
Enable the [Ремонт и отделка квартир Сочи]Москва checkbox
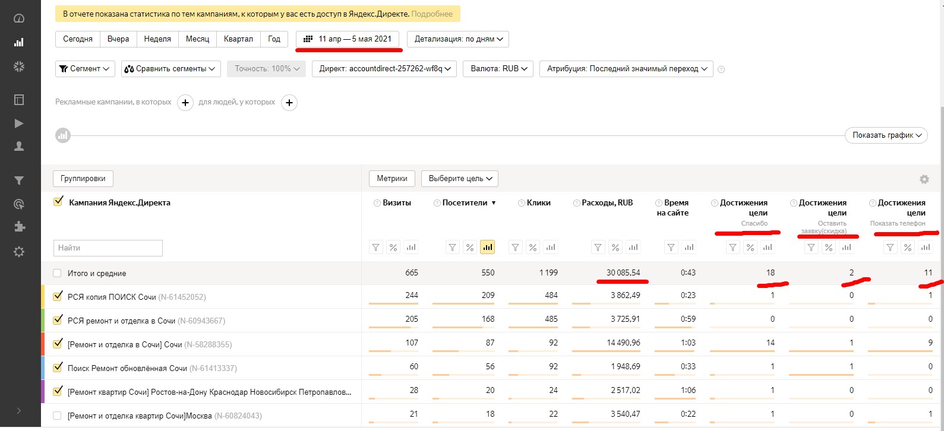pyautogui.click(x=57, y=416)
